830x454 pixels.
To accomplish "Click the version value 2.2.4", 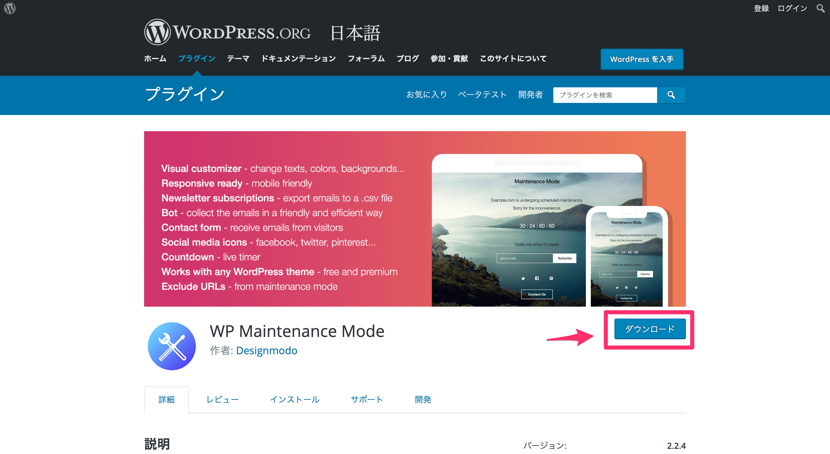I will (676, 446).
